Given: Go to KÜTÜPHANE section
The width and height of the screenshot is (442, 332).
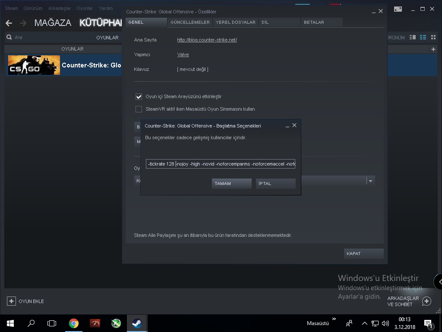Looking at the screenshot, I should (101, 22).
